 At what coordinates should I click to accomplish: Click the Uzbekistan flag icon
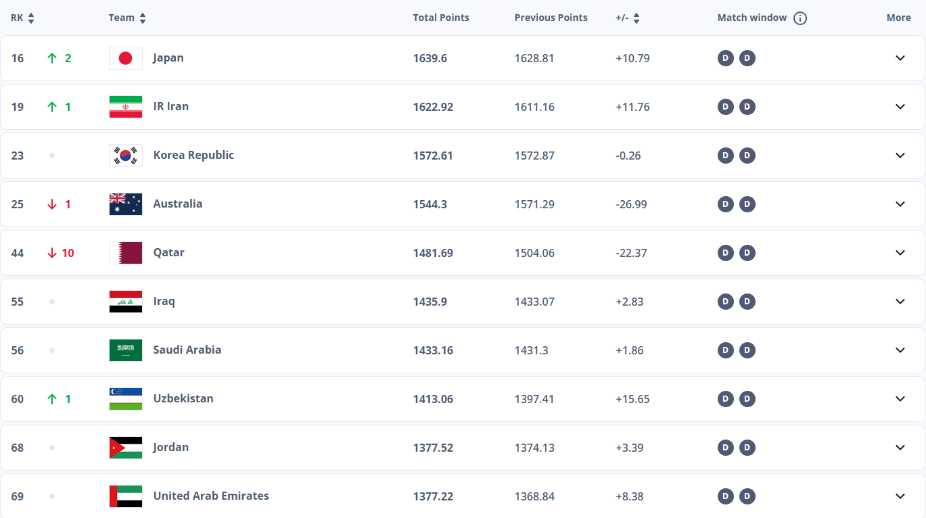tap(126, 399)
